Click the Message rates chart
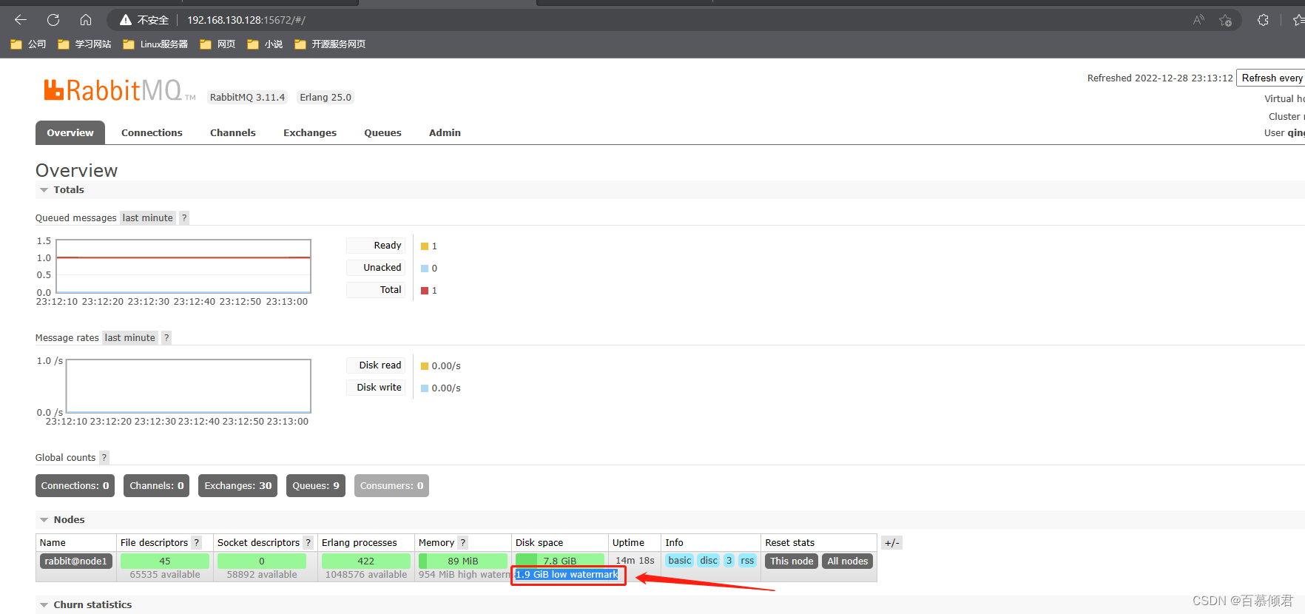1305x614 pixels. click(x=189, y=386)
